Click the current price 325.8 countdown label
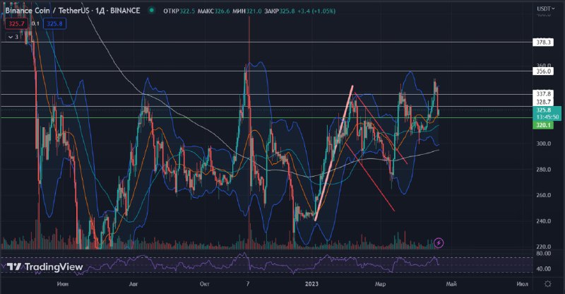565x294 pixels. point(547,114)
